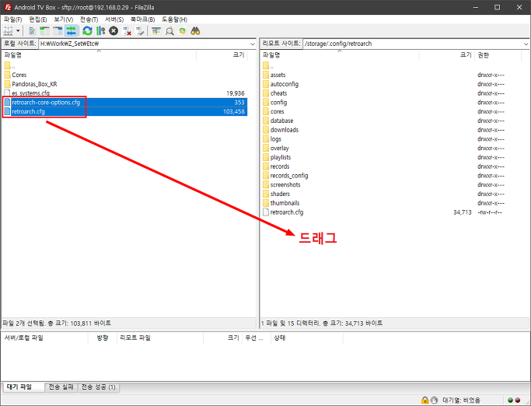Toggle processing of the transfer queue
This screenshot has height=406, width=531.
(100, 31)
